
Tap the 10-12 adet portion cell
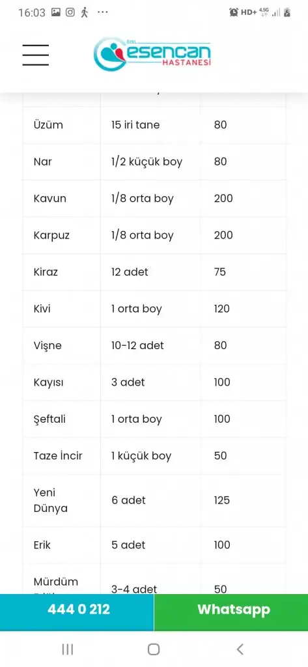point(150,345)
